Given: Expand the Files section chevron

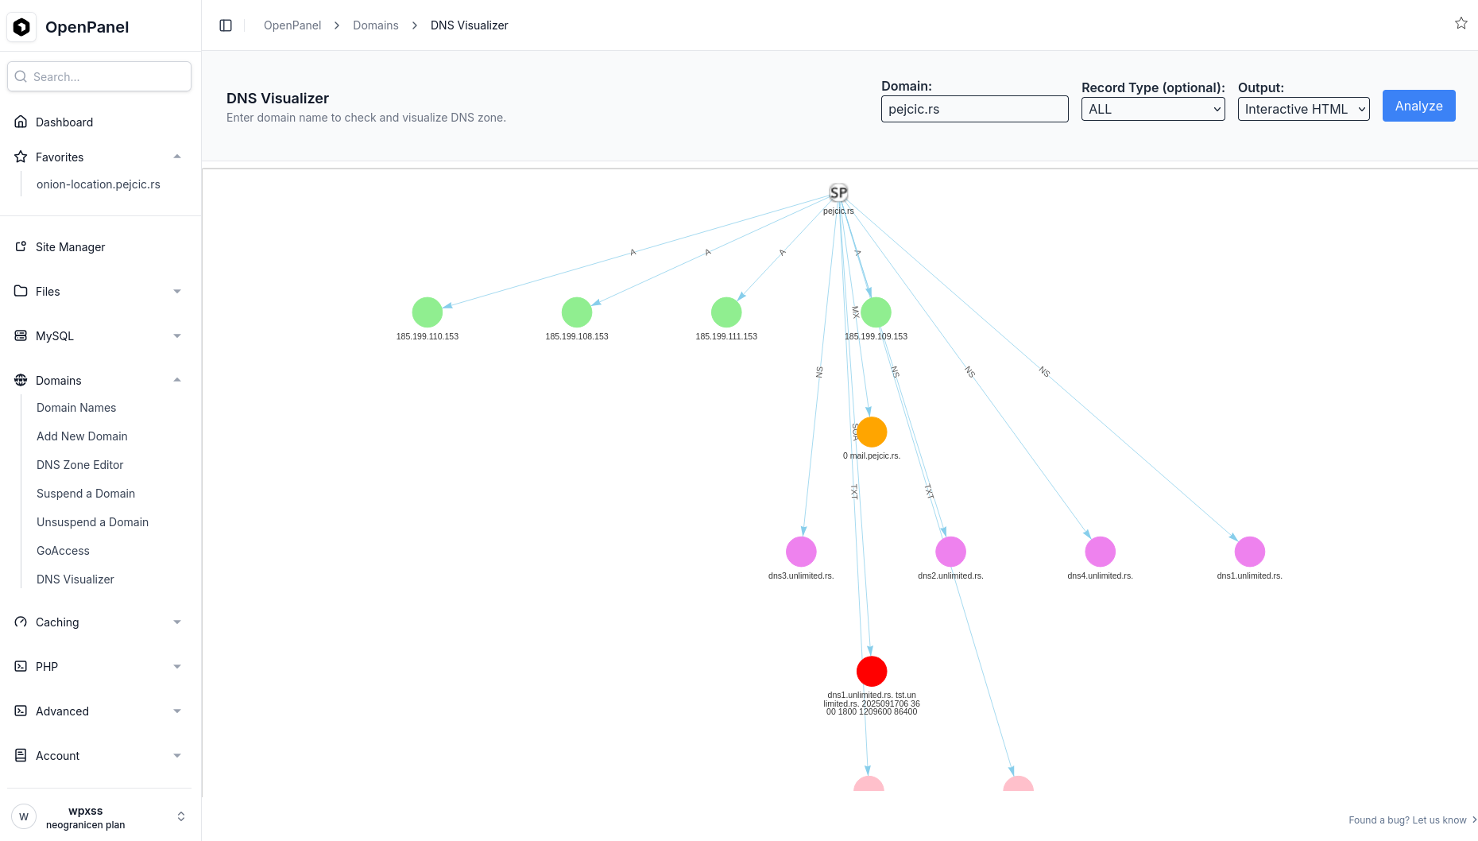Looking at the screenshot, I should pos(177,291).
